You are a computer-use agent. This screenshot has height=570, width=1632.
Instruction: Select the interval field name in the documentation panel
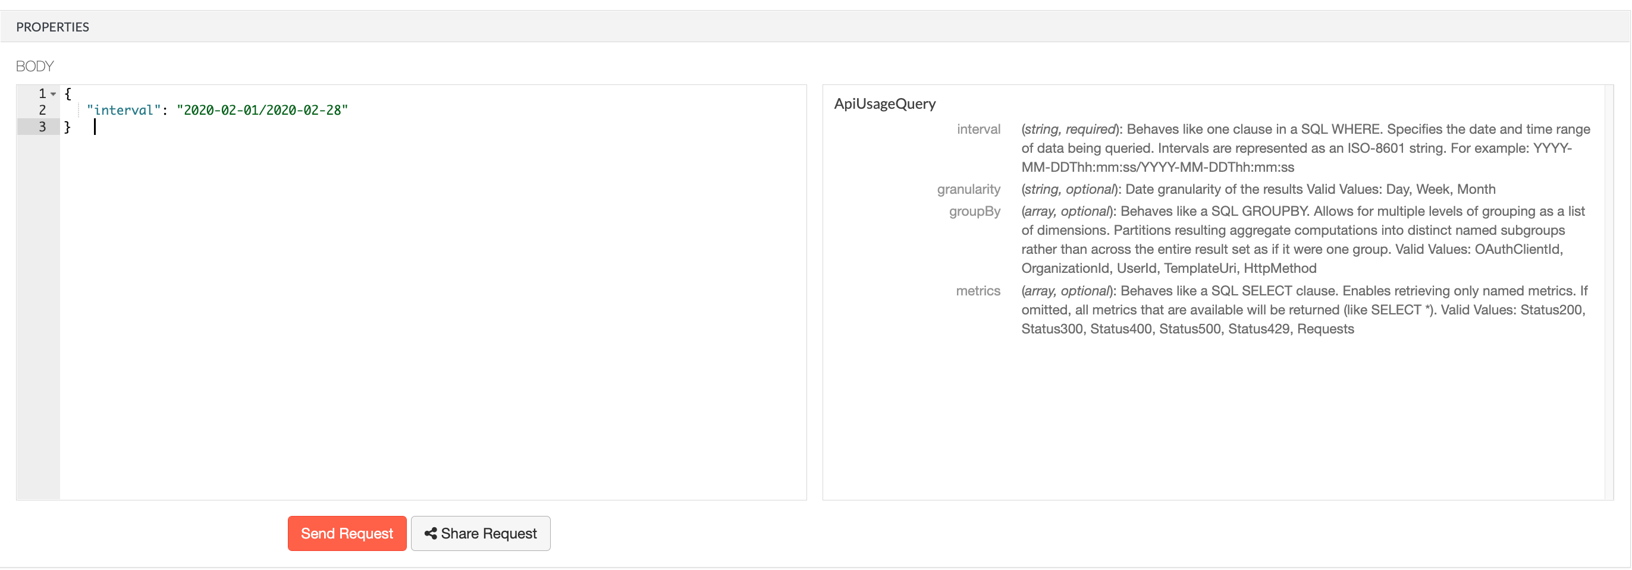(980, 129)
